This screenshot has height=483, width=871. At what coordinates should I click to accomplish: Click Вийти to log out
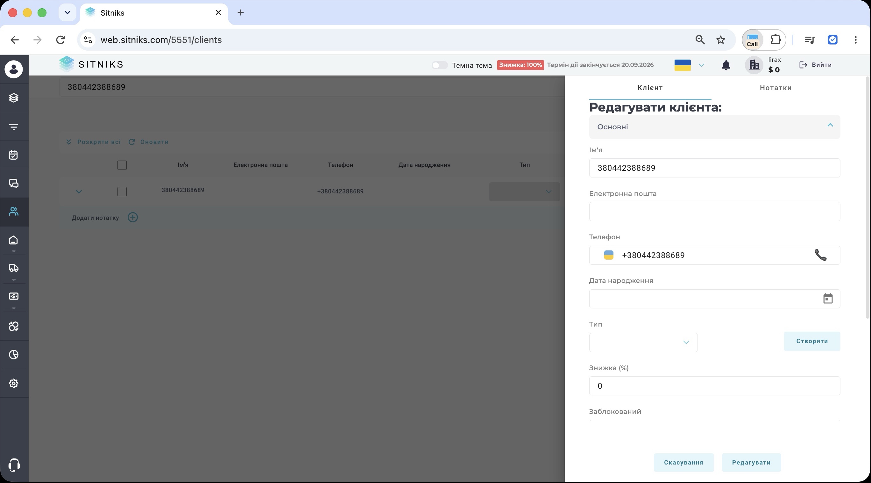coord(815,65)
